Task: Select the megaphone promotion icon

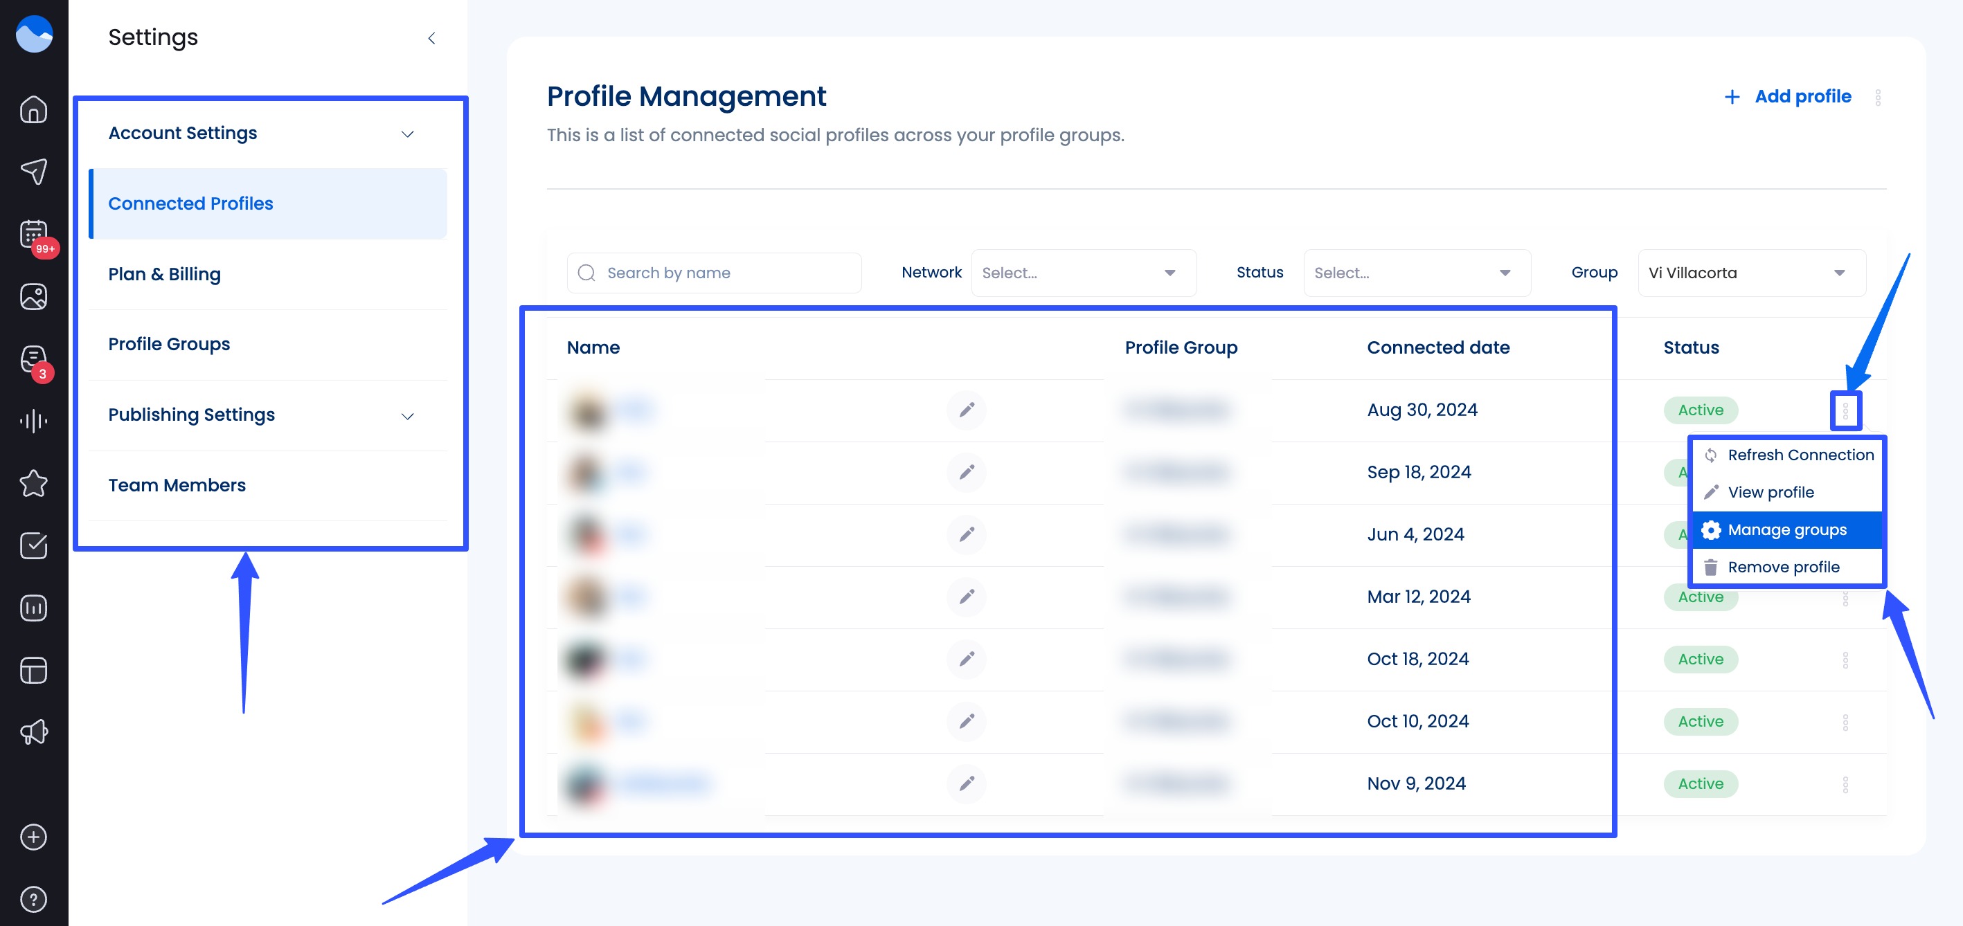Action: tap(33, 732)
